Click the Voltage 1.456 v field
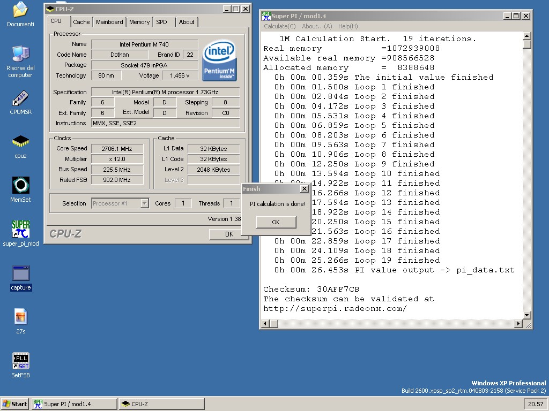549x411 pixels. 180,75
